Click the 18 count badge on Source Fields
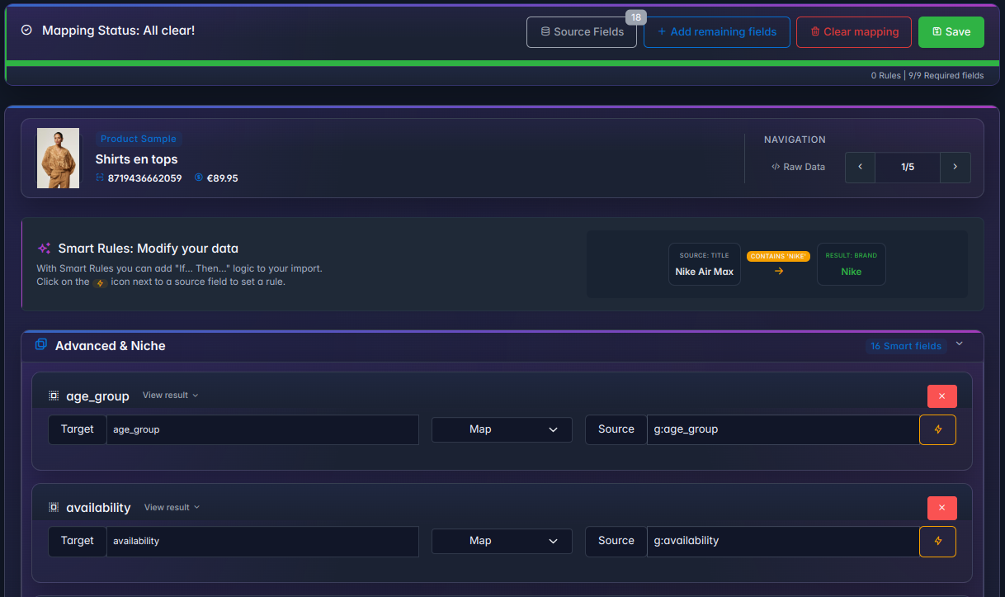This screenshot has width=1005, height=597. coord(635,17)
